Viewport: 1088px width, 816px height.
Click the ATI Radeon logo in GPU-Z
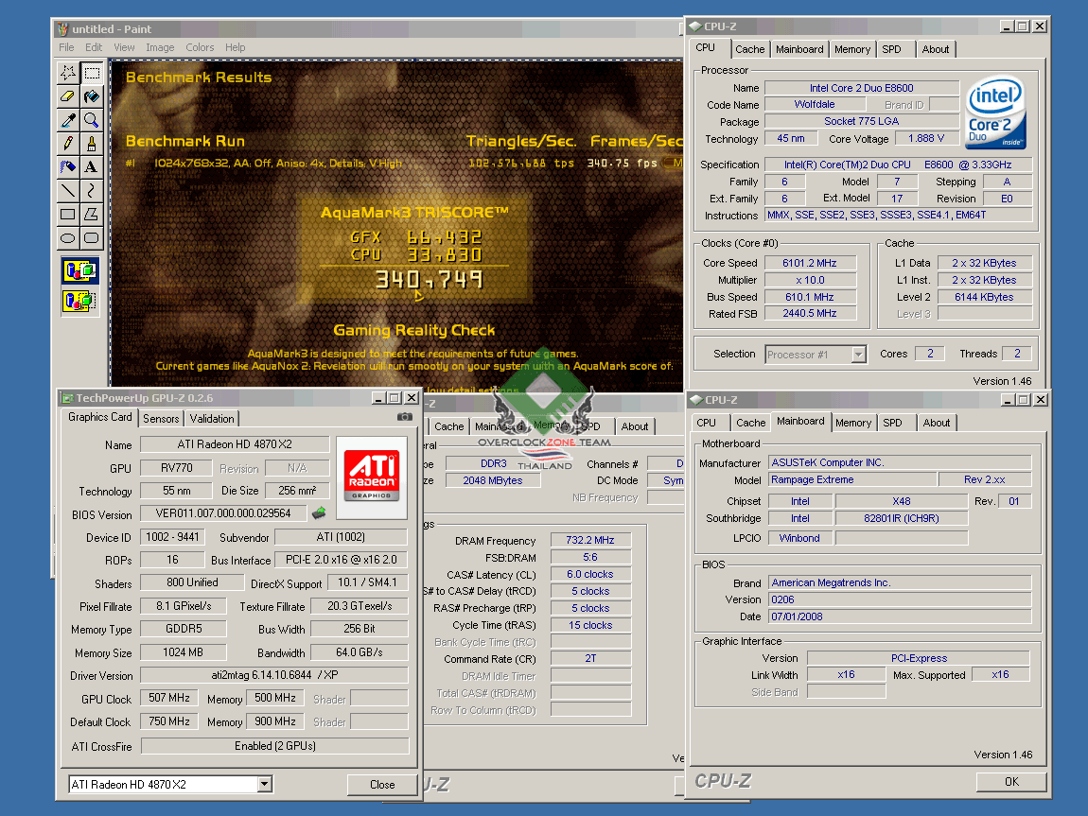(372, 476)
